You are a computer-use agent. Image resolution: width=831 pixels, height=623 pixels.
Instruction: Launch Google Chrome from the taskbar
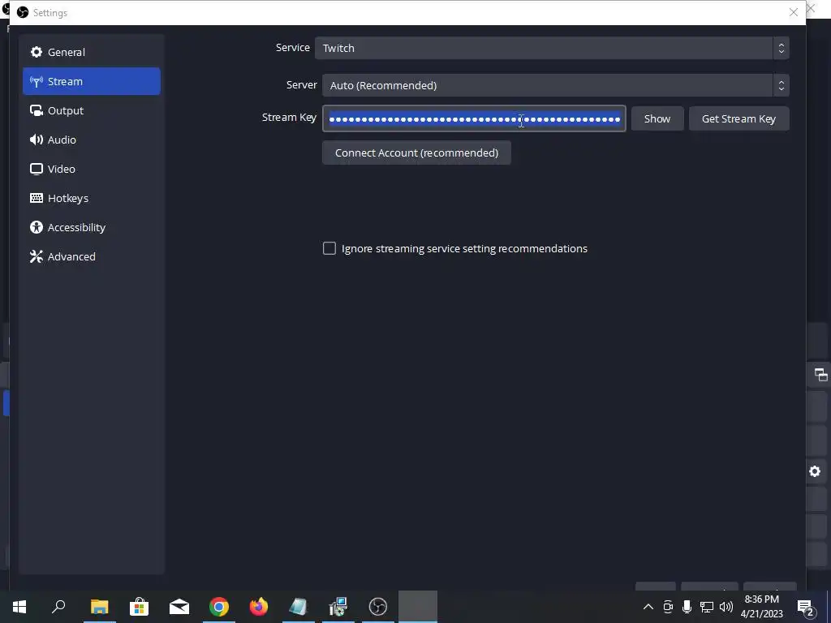[x=219, y=607]
